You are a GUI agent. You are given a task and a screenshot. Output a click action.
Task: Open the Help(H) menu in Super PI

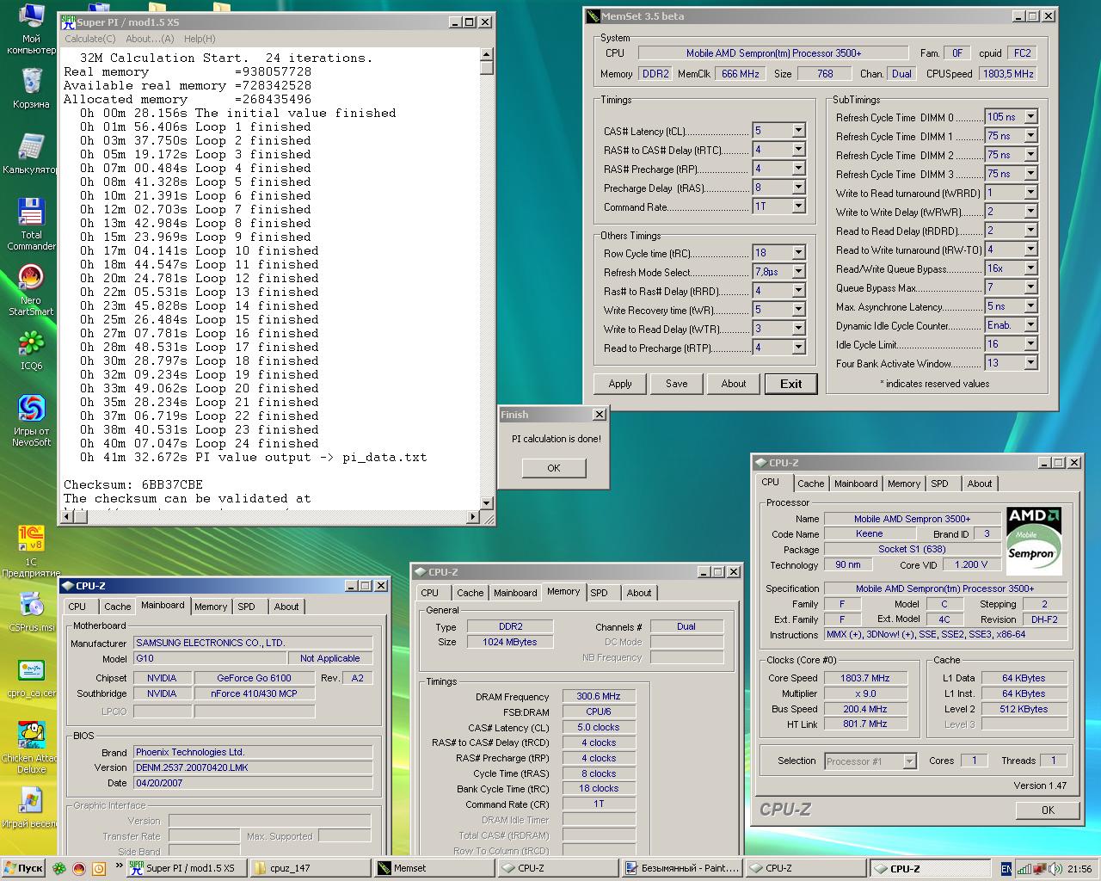point(200,39)
